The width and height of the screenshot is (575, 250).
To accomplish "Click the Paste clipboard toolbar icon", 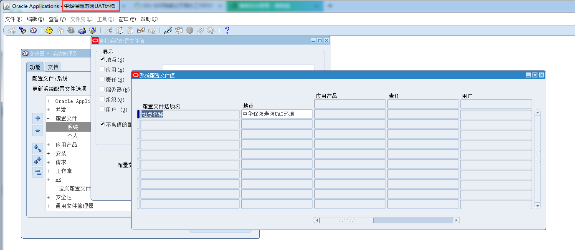I will tap(130, 30).
